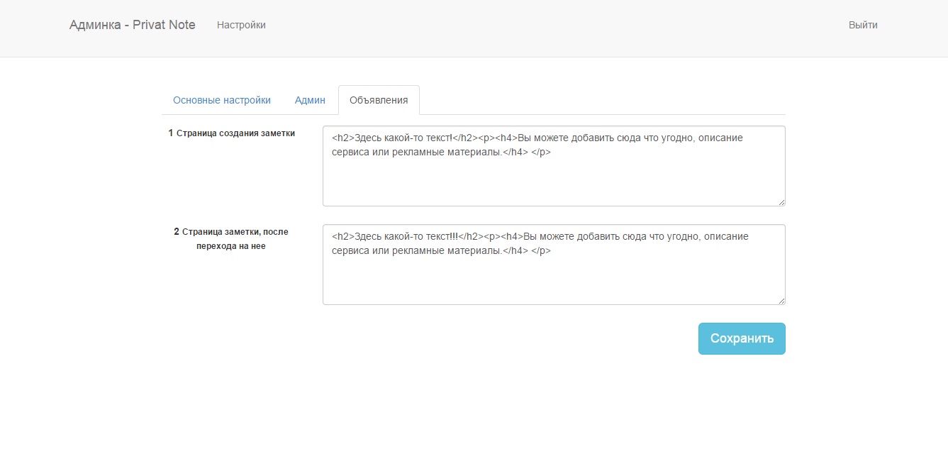
Task: Click the Выйти logout link
Action: click(863, 25)
